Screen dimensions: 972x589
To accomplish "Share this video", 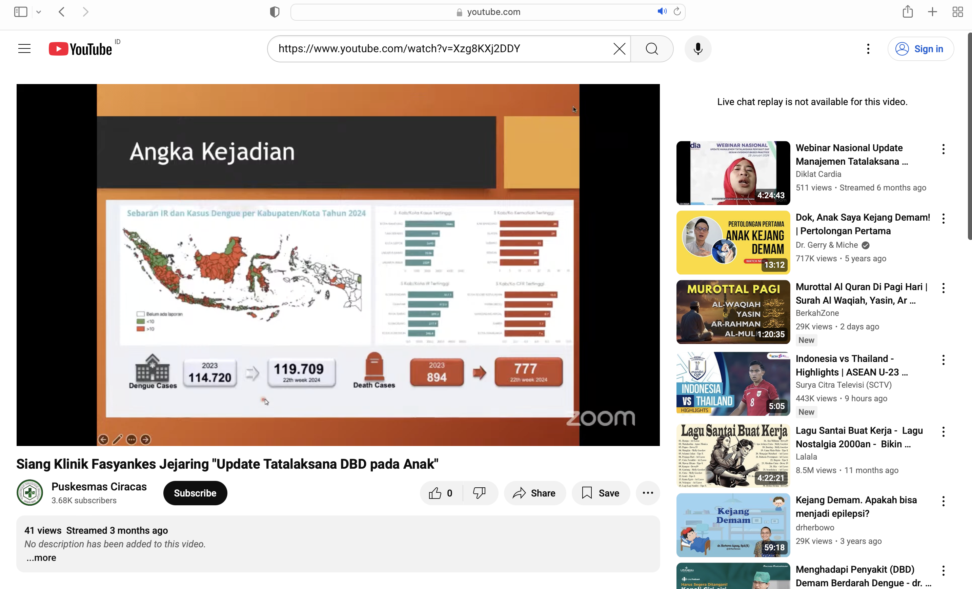I will tap(534, 493).
